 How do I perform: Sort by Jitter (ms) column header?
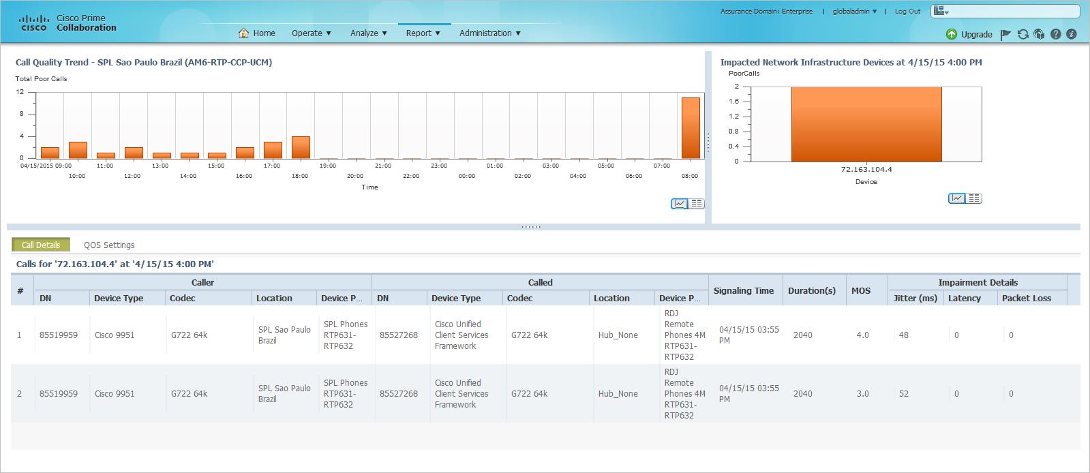point(915,298)
